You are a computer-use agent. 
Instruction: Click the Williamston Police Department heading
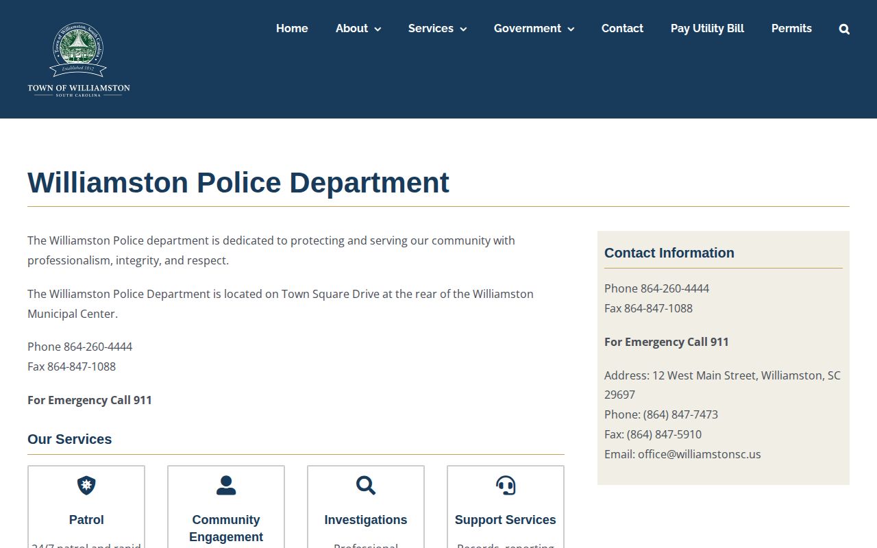(238, 183)
